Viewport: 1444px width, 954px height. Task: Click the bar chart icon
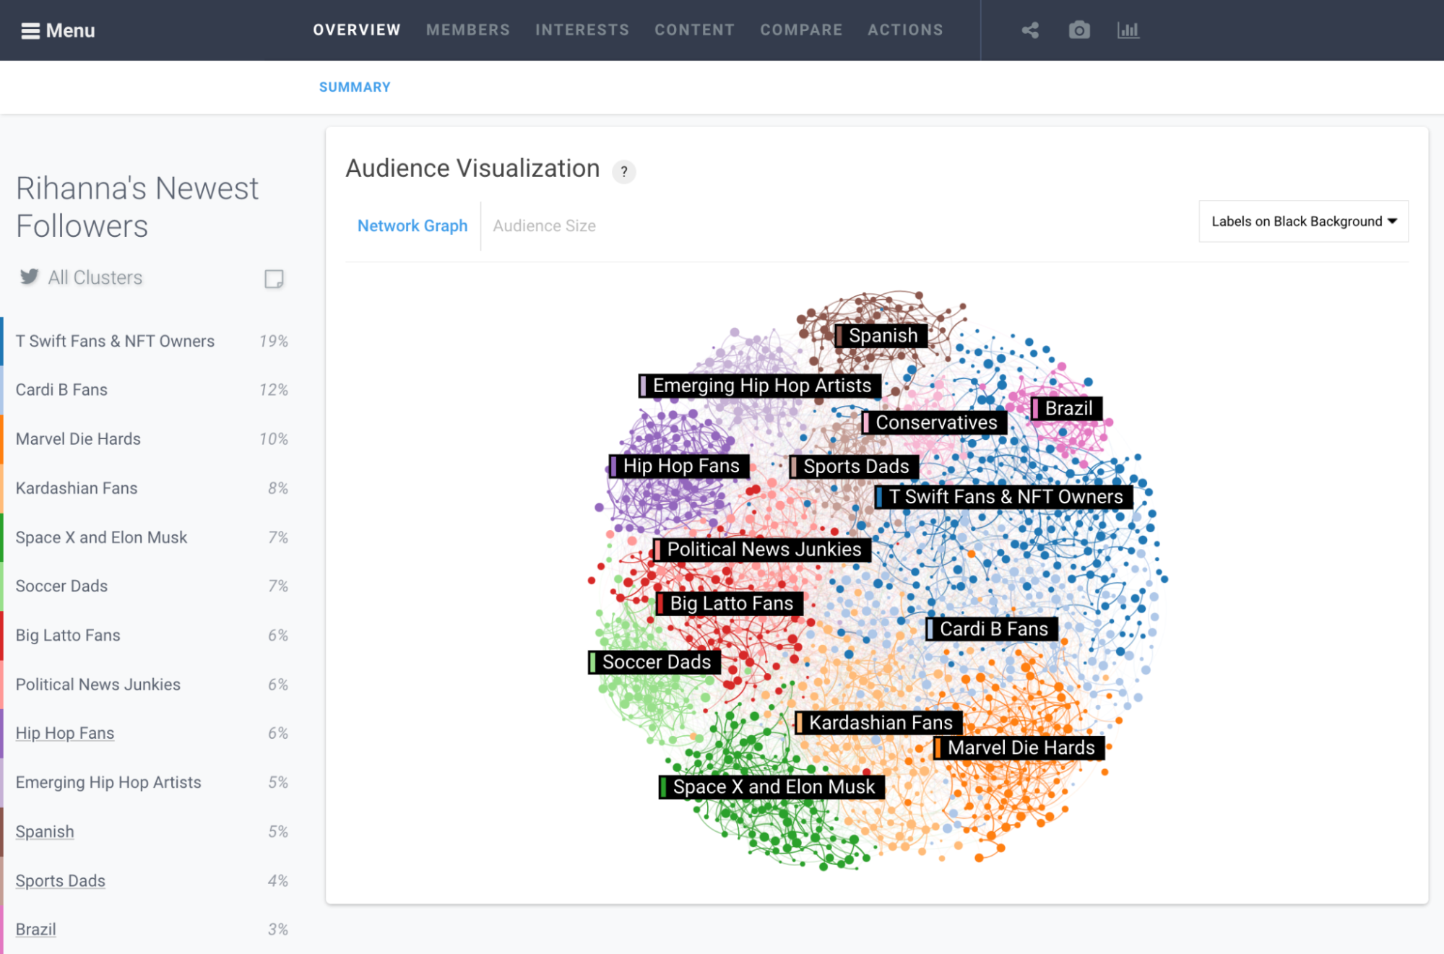[x=1129, y=30]
